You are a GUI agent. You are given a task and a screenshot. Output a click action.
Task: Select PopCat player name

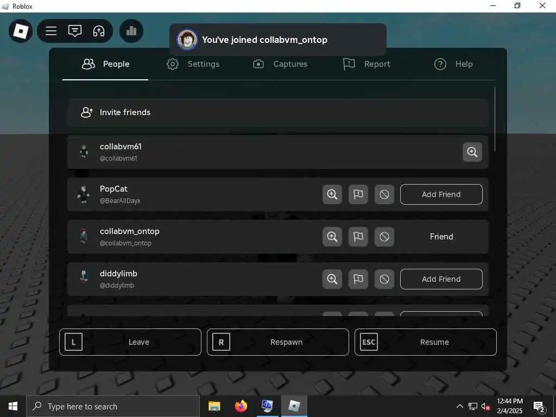113,189
